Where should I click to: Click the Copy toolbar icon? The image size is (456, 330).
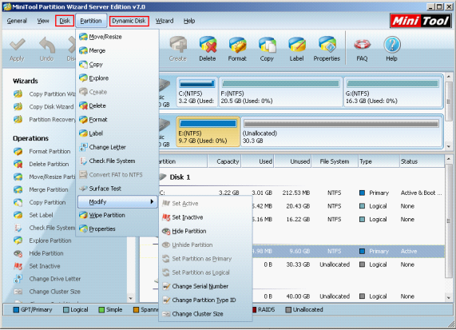[x=267, y=45]
